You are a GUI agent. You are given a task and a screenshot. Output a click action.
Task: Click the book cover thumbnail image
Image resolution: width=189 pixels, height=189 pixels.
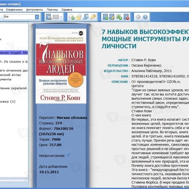click(x=61, y=66)
